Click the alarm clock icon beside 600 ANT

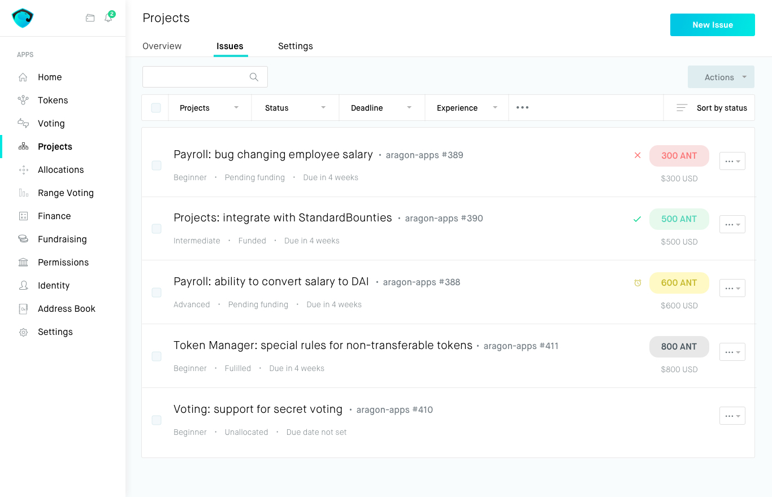[637, 283]
